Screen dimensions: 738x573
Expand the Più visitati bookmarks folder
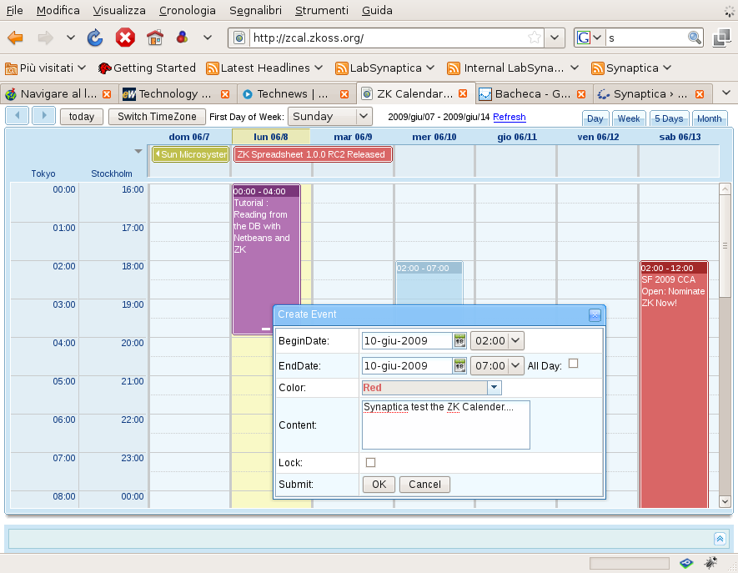(x=46, y=68)
